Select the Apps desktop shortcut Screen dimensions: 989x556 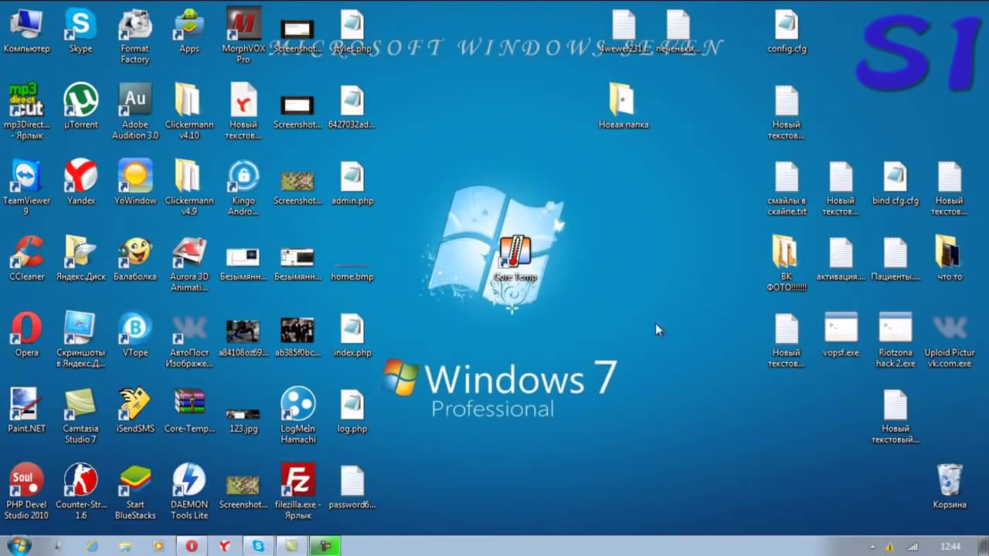[189, 31]
